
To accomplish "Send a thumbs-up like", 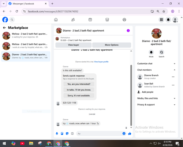I will click(130, 133).
